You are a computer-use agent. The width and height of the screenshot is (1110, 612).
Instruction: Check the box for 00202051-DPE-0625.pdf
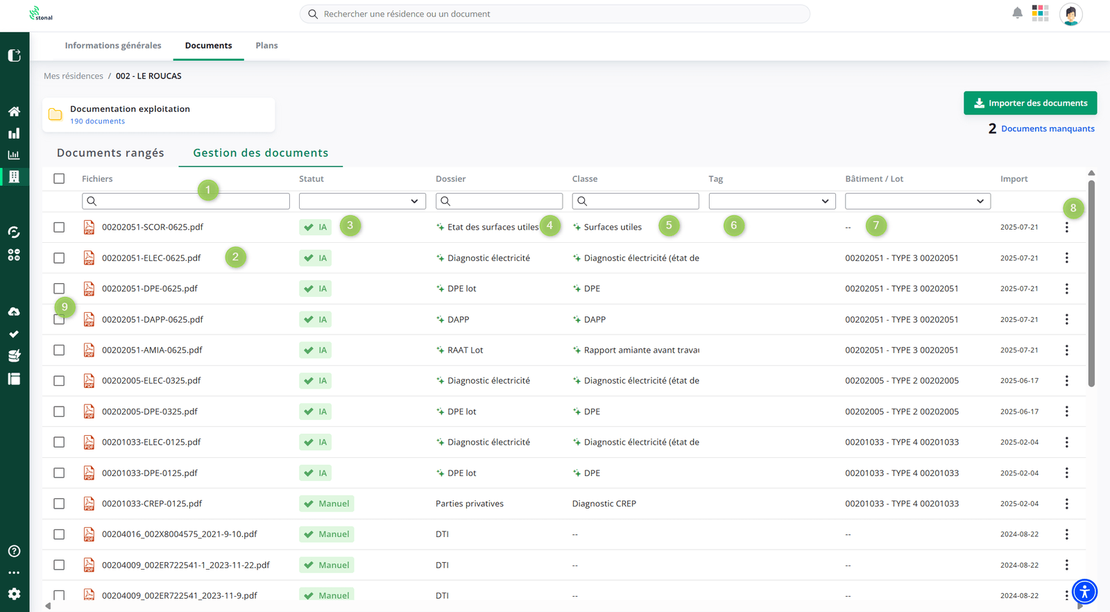pyautogui.click(x=59, y=289)
